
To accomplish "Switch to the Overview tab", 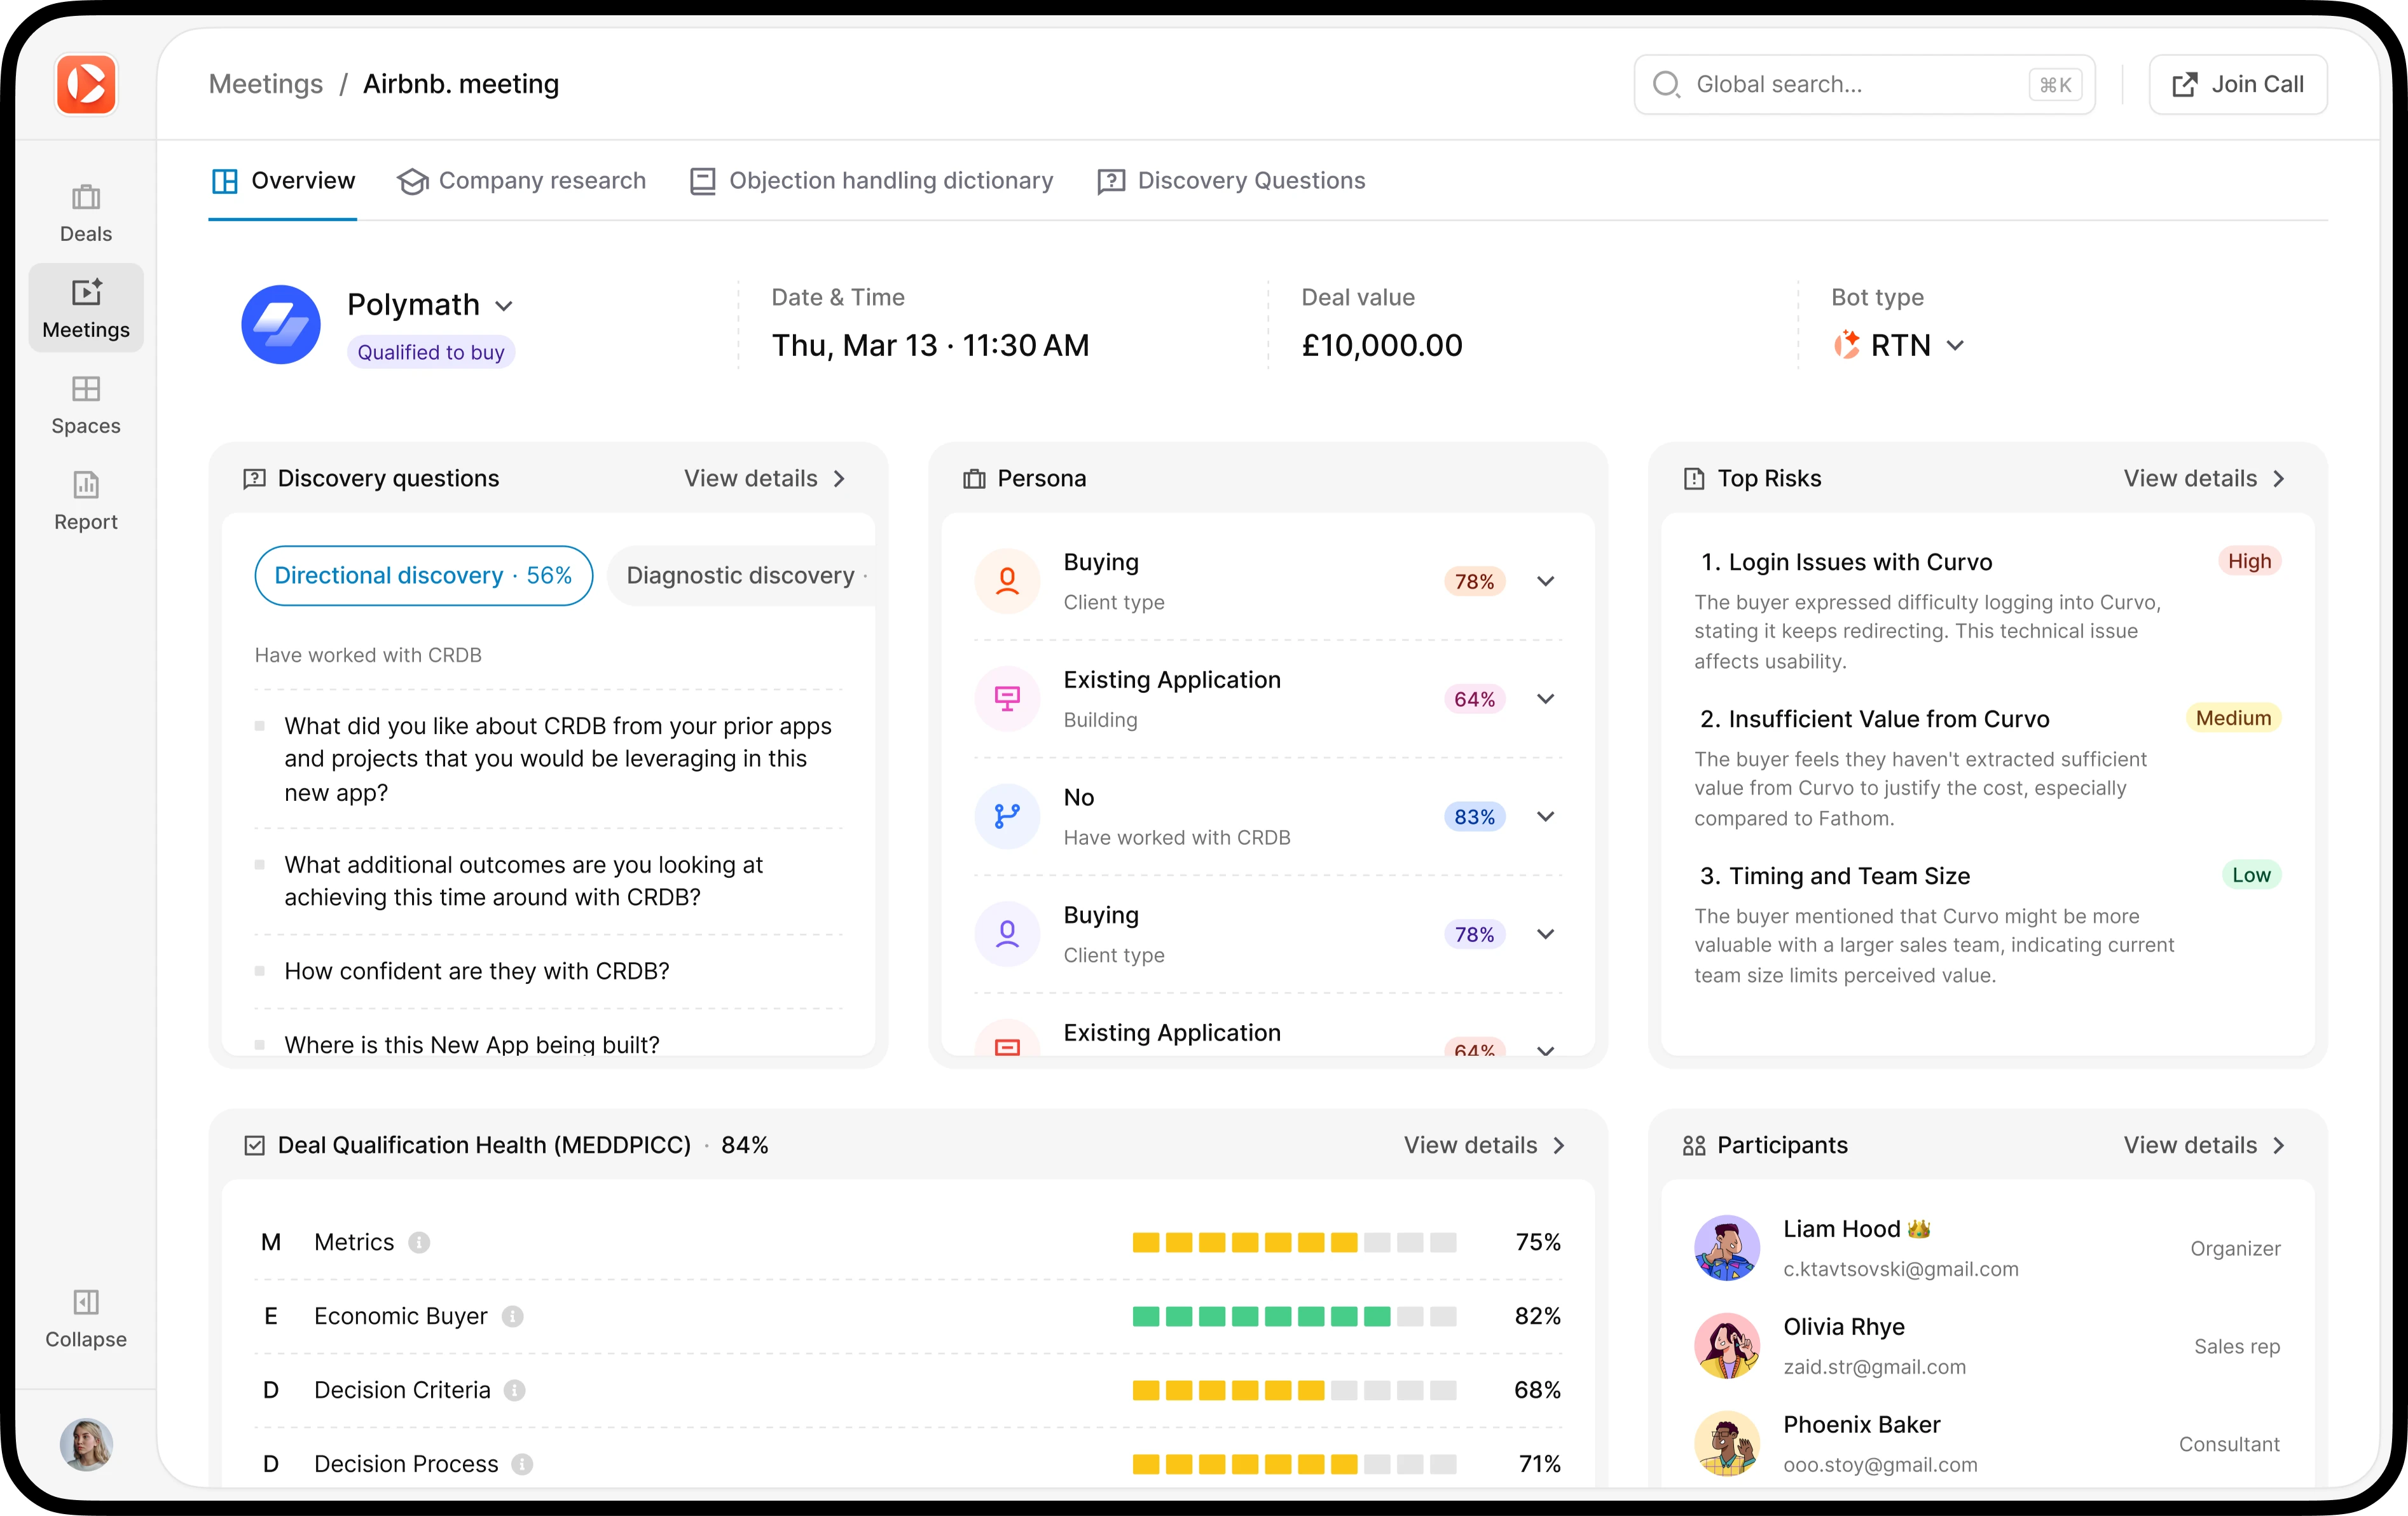I will [x=283, y=181].
